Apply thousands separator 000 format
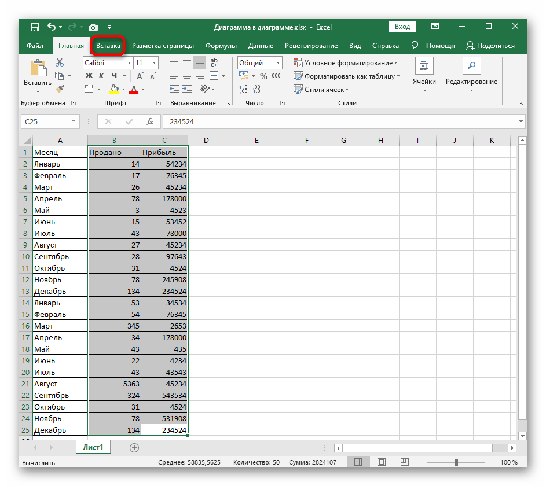 (x=276, y=76)
